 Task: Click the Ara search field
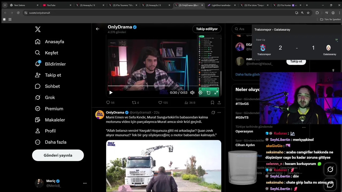pyautogui.click(x=242, y=29)
